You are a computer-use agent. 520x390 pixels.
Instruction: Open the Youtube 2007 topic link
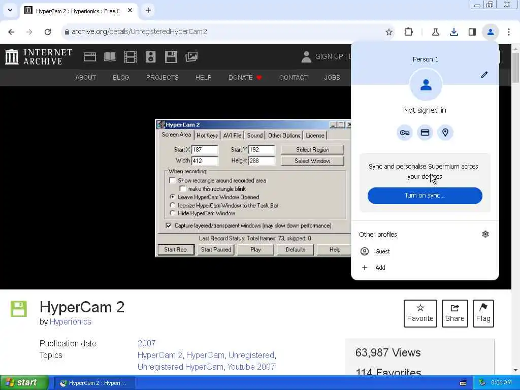pos(251,367)
